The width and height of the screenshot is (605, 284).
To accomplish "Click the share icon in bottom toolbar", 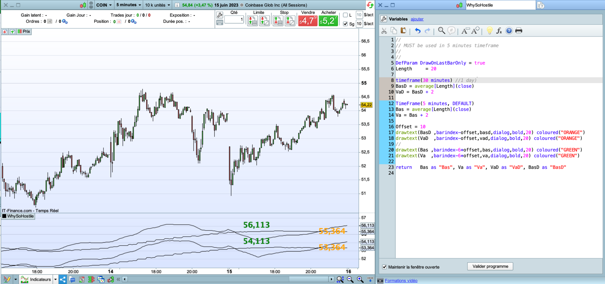I will (63, 279).
